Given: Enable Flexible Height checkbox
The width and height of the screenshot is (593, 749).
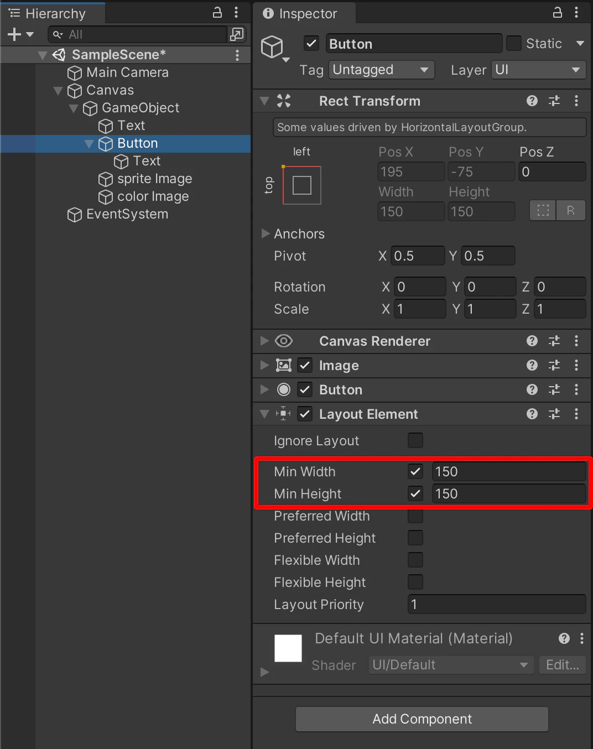Looking at the screenshot, I should click(415, 582).
